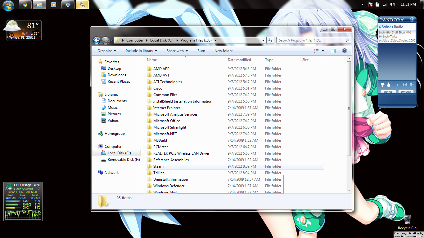Viewport: 424px width, 238px height.
Task: Open the Organize dropdown
Action: [107, 51]
